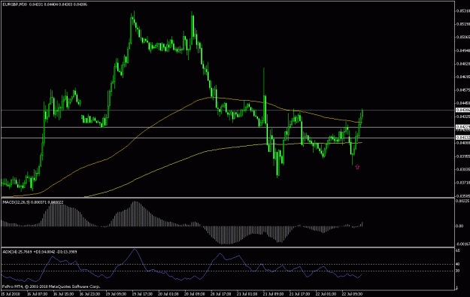470x297 pixels.
Task: Click the 21 Jul 01:30 time label
Action: (x=247, y=294)
